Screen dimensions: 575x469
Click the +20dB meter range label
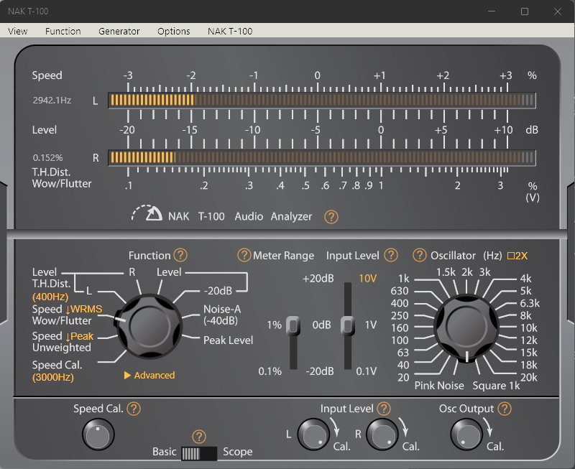point(318,279)
